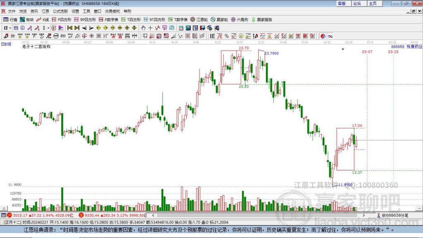The width and height of the screenshot is (423, 238).
Task: Select the circled target crosshair tool
Action: tap(84, 36)
